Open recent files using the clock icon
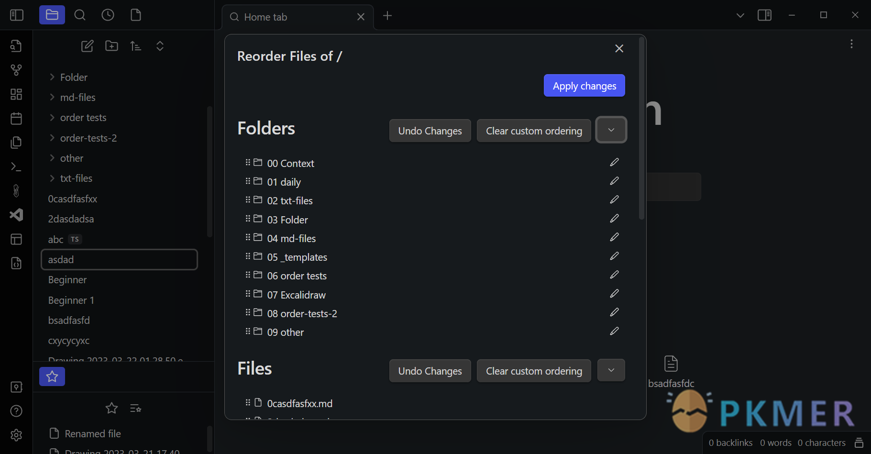 coord(108,15)
